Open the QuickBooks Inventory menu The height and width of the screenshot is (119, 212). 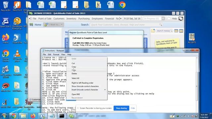71,19
